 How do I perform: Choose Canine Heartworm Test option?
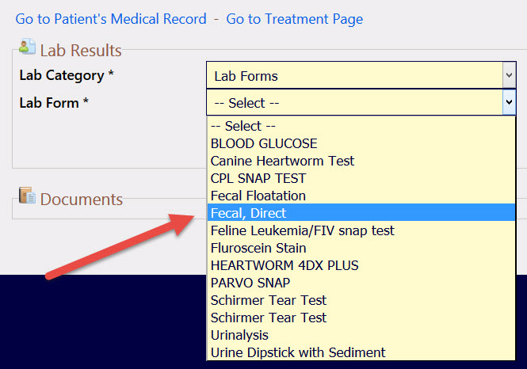(361, 162)
